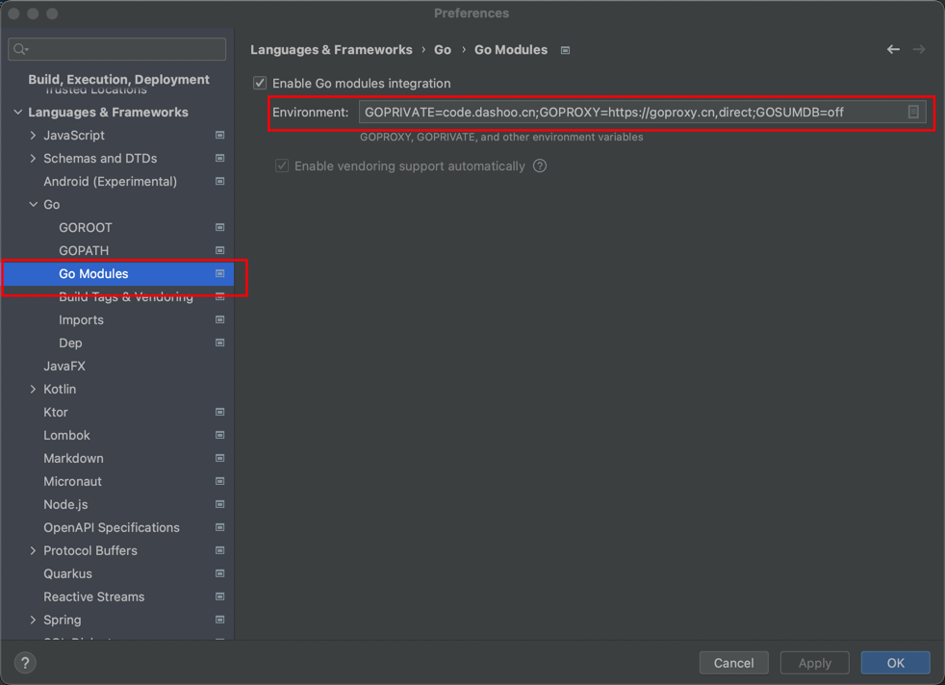Collapse the Go settings node
Viewport: 945px width, 685px height.
point(34,205)
